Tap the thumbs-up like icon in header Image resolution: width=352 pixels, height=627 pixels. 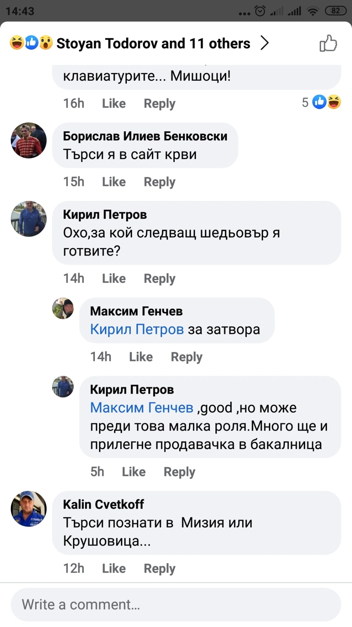[328, 44]
